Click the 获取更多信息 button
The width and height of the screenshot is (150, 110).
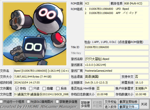(85, 104)
